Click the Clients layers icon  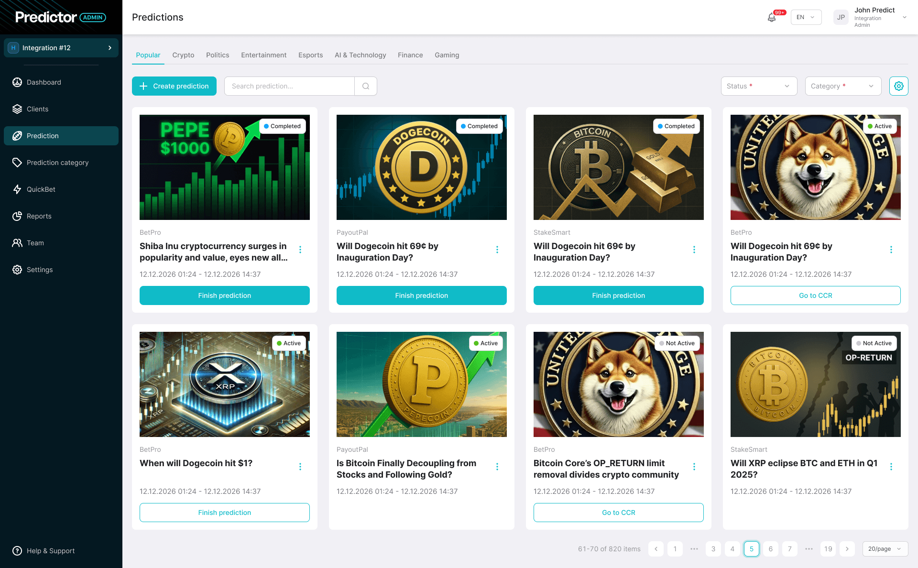tap(17, 109)
